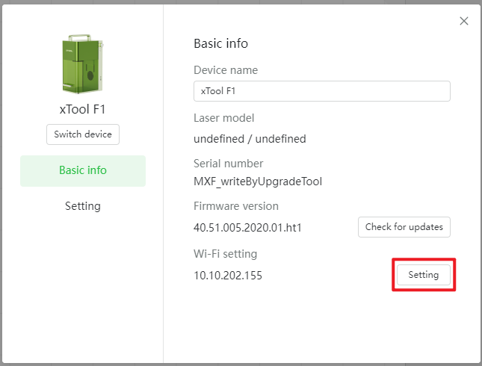Click the Laser model label
Viewport: 482px width, 366px height.
223,118
